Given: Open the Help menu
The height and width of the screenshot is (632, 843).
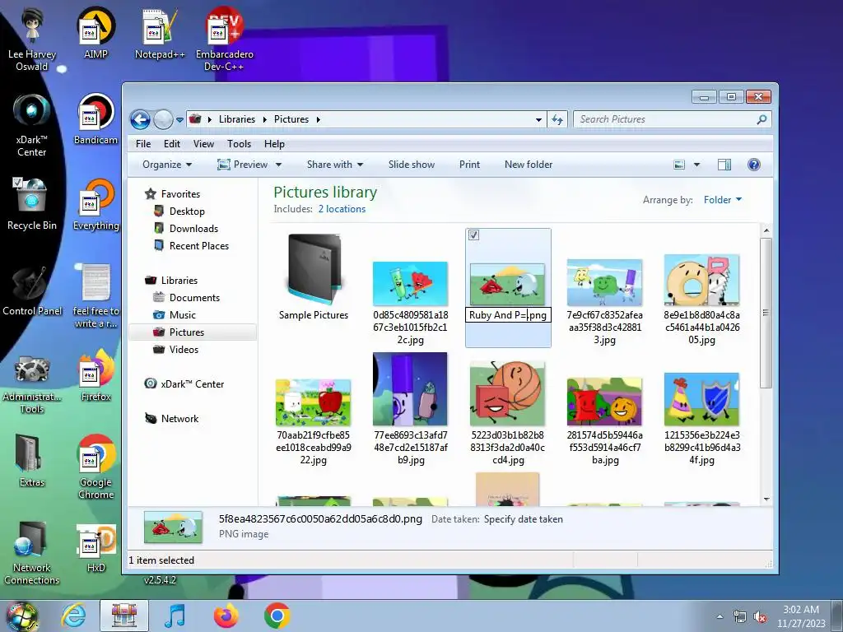Looking at the screenshot, I should (x=274, y=144).
